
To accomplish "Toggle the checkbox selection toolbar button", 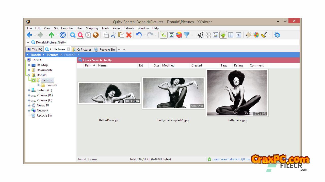I will click(x=171, y=35).
